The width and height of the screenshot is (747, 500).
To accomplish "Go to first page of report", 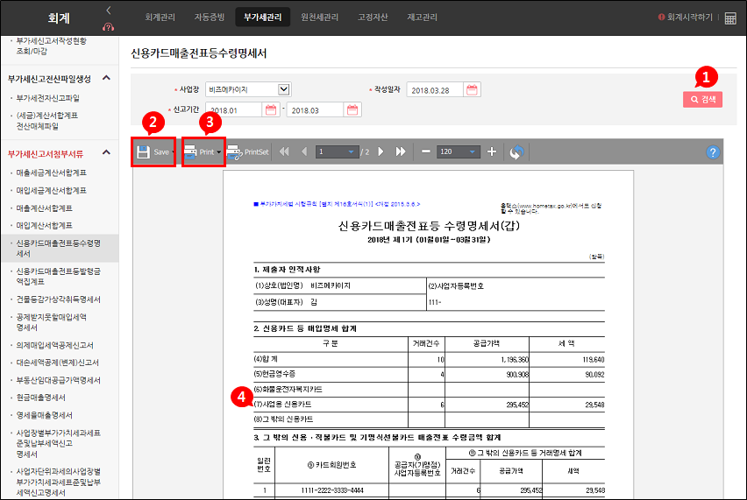I will [x=284, y=151].
